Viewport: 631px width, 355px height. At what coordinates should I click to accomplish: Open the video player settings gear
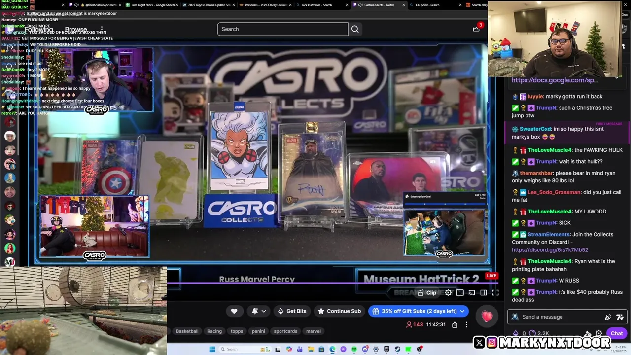click(x=448, y=293)
